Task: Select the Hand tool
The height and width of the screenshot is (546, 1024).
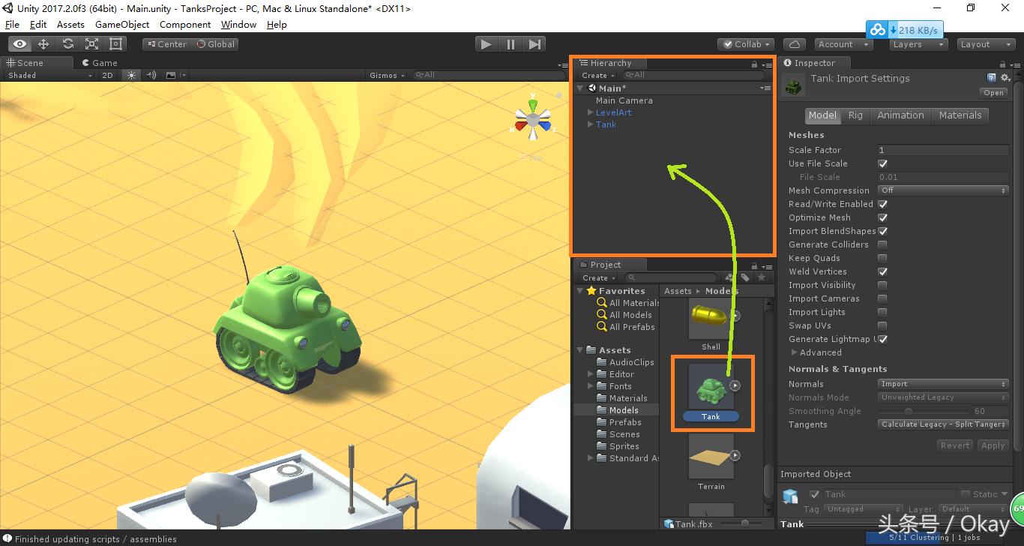Action: click(20, 43)
